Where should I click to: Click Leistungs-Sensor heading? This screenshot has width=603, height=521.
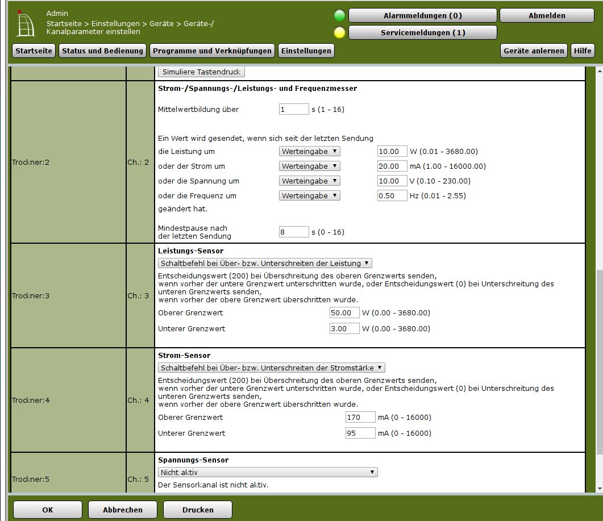click(x=191, y=251)
